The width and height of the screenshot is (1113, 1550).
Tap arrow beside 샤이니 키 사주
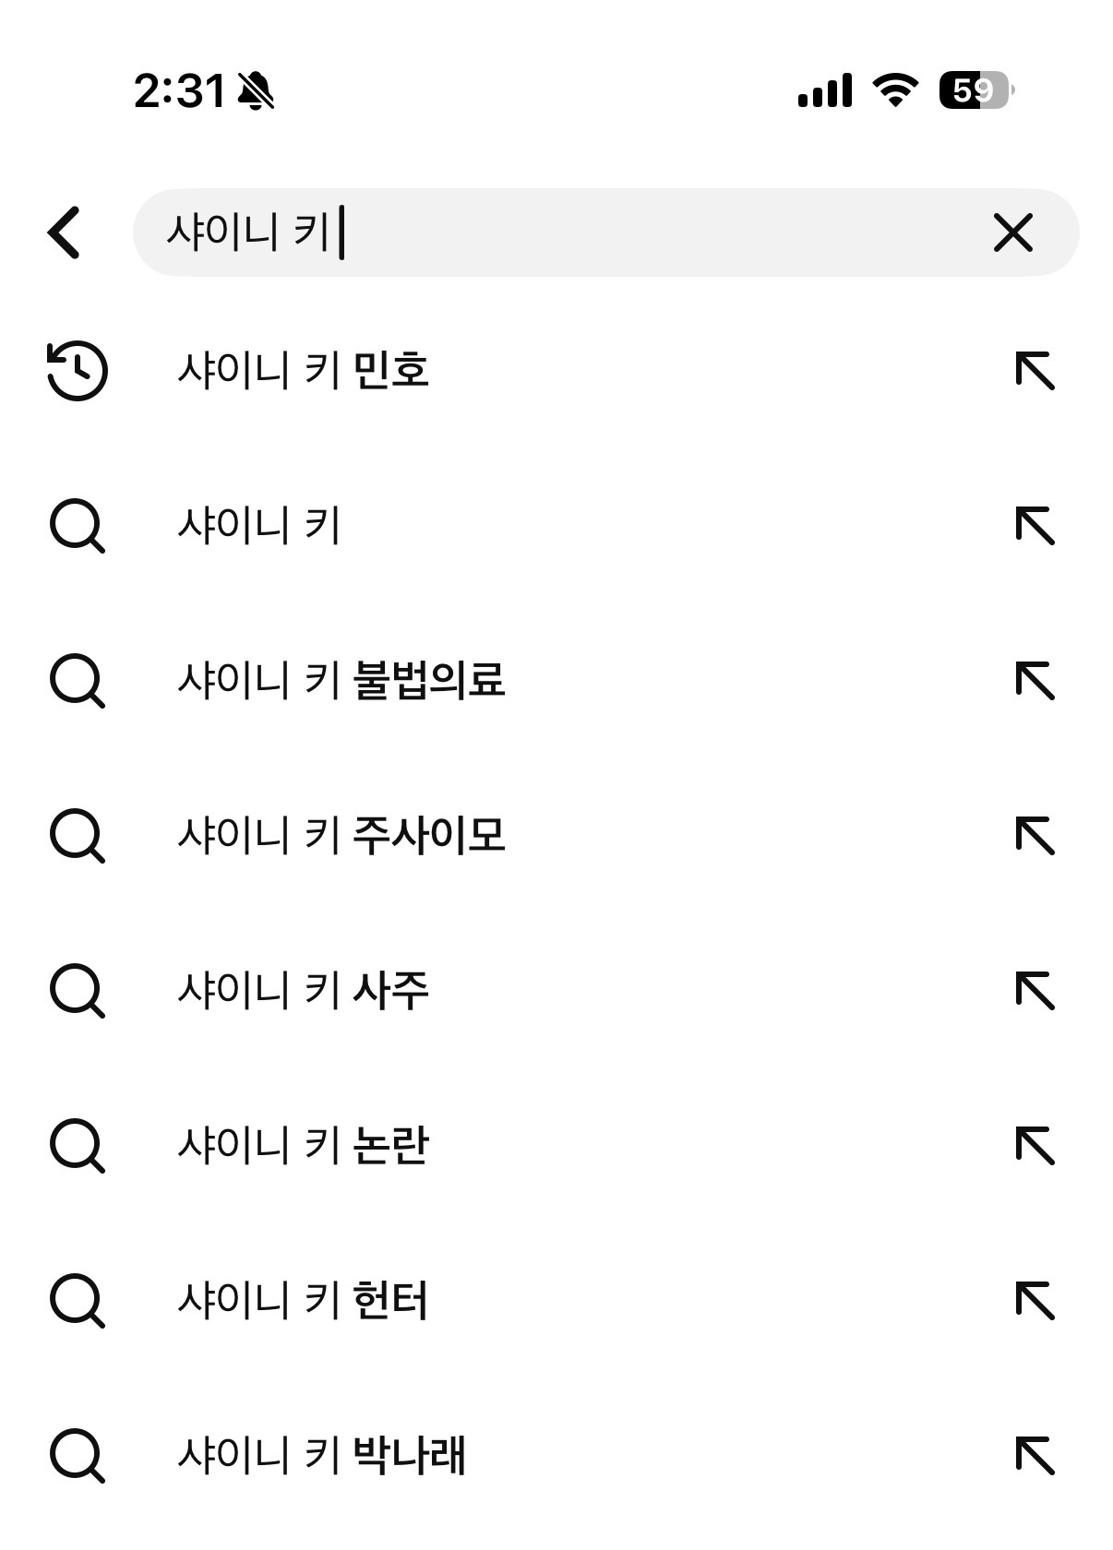point(1035,991)
